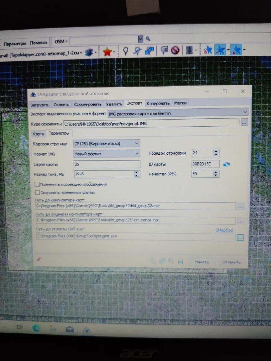The width and height of the screenshot is (271, 361).
Task: Click the red prohibition sign toolbar icon
Action: 175,50
